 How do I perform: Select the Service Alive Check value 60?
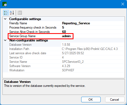tap(93, 32)
